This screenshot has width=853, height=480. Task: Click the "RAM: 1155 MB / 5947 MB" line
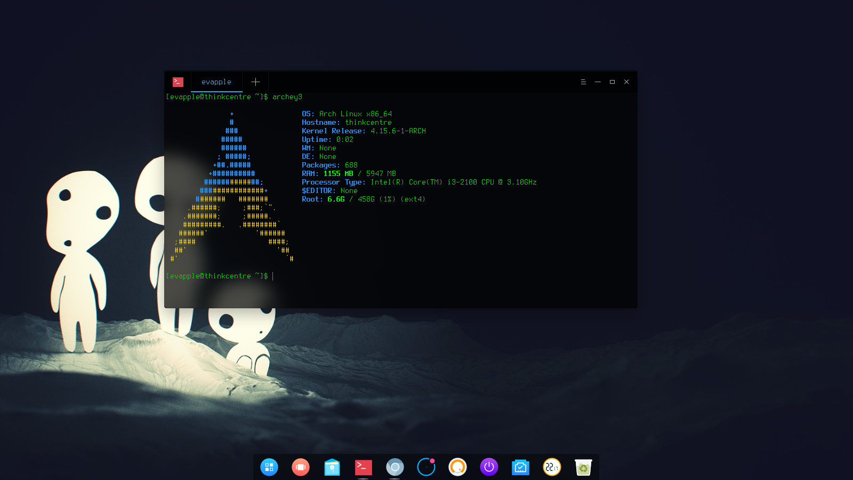349,174
